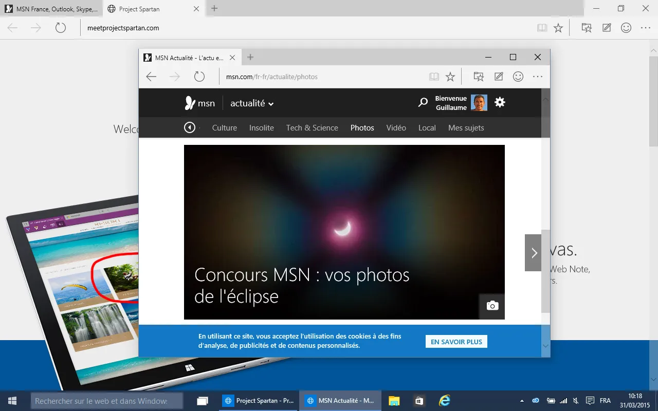Close the MSN Actualité tab
This screenshot has height=411, width=658.
233,58
